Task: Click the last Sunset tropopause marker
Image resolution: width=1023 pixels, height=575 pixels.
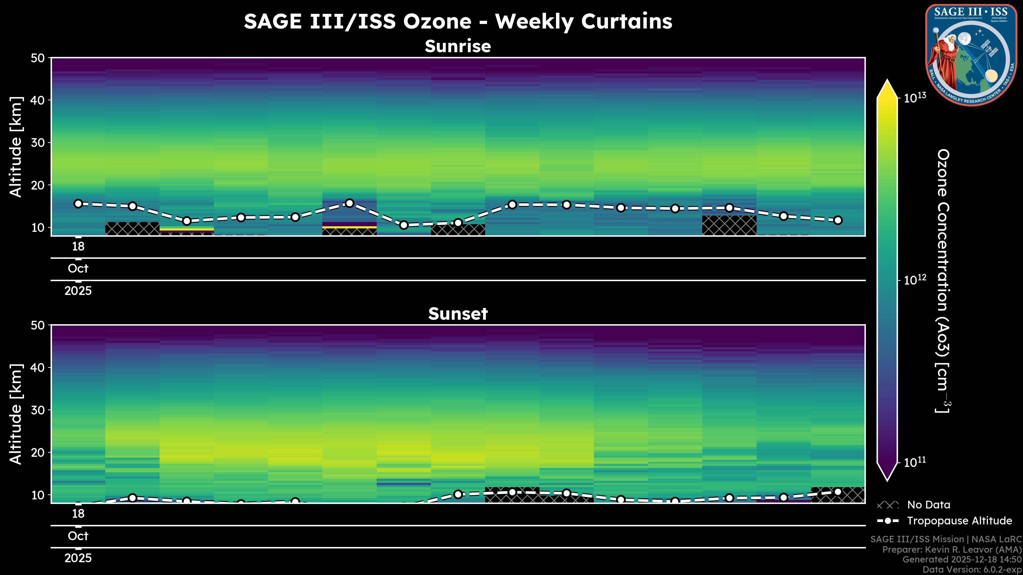Action: tap(838, 492)
